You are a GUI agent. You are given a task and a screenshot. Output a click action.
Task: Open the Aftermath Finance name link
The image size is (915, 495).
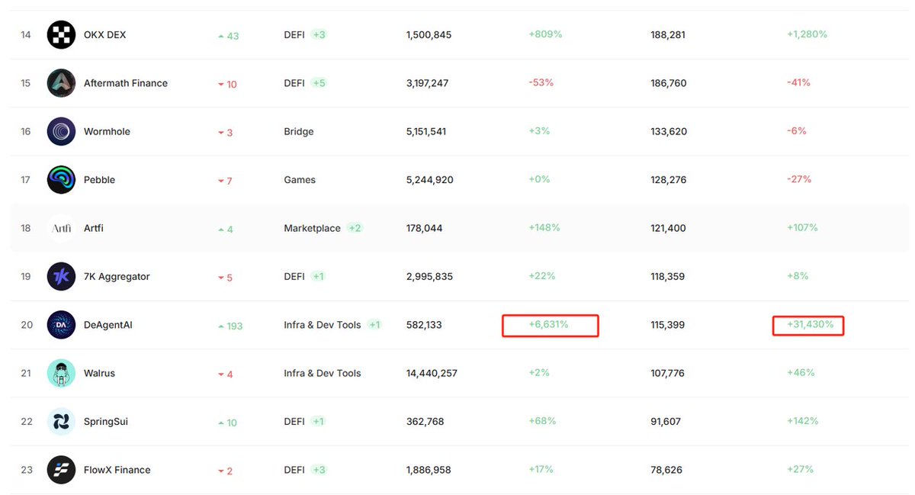(x=126, y=83)
